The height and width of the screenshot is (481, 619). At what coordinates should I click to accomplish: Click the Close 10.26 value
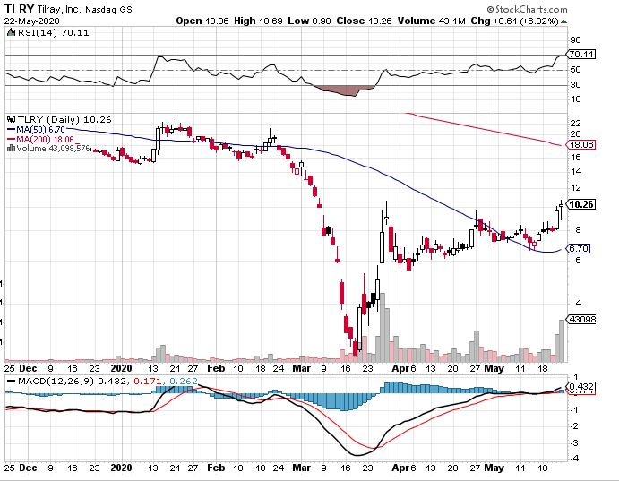pyautogui.click(x=364, y=21)
